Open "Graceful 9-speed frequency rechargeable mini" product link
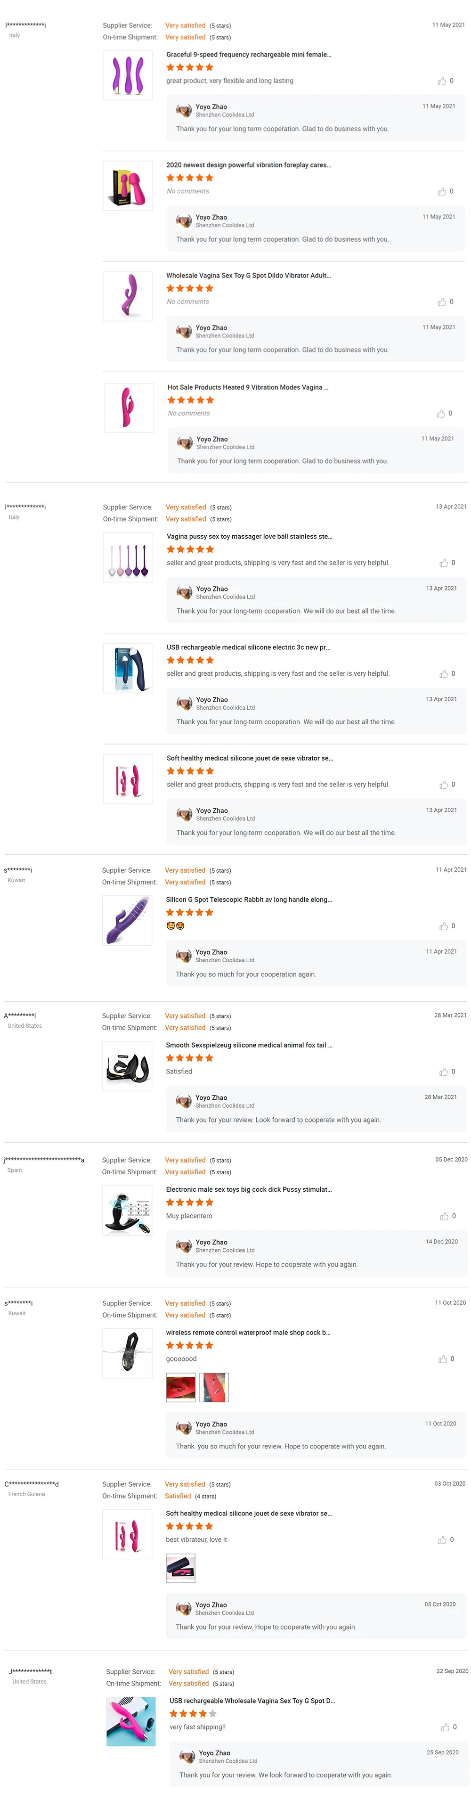 point(249,55)
